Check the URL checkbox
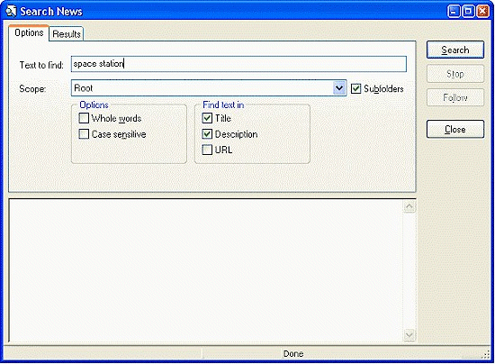 [x=207, y=150]
